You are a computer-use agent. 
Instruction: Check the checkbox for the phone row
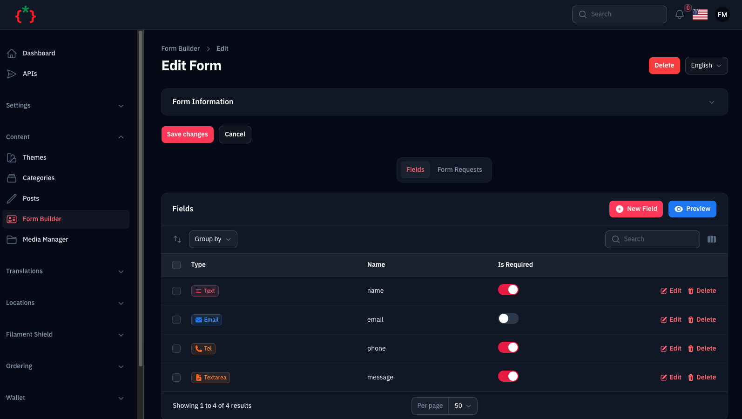[x=176, y=349]
